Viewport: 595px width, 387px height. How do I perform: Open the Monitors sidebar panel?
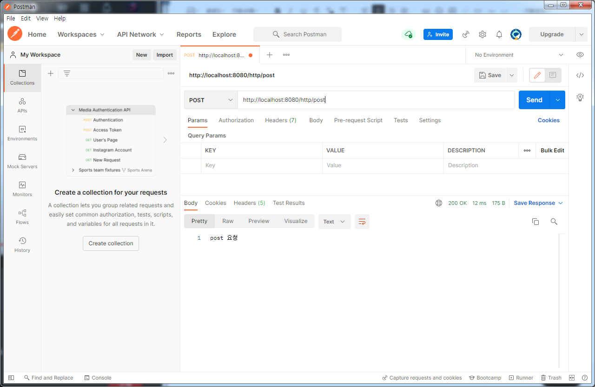[22, 189]
